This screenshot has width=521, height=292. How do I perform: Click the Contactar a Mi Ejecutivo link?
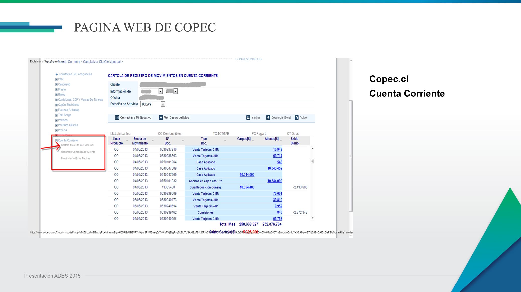pos(136,118)
